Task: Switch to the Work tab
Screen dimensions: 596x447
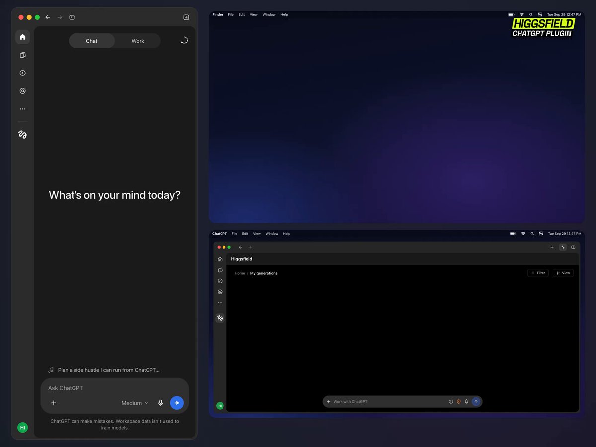Action: point(138,41)
